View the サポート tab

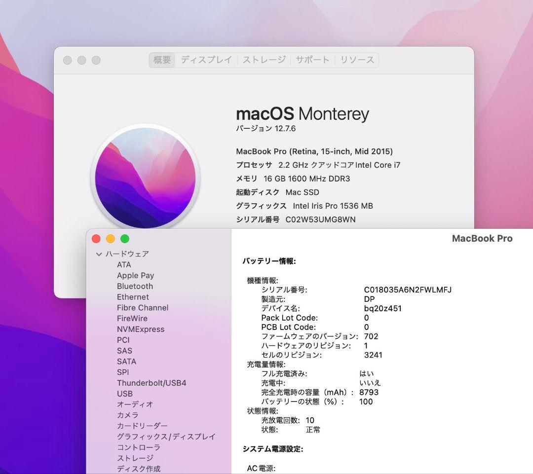(312, 60)
